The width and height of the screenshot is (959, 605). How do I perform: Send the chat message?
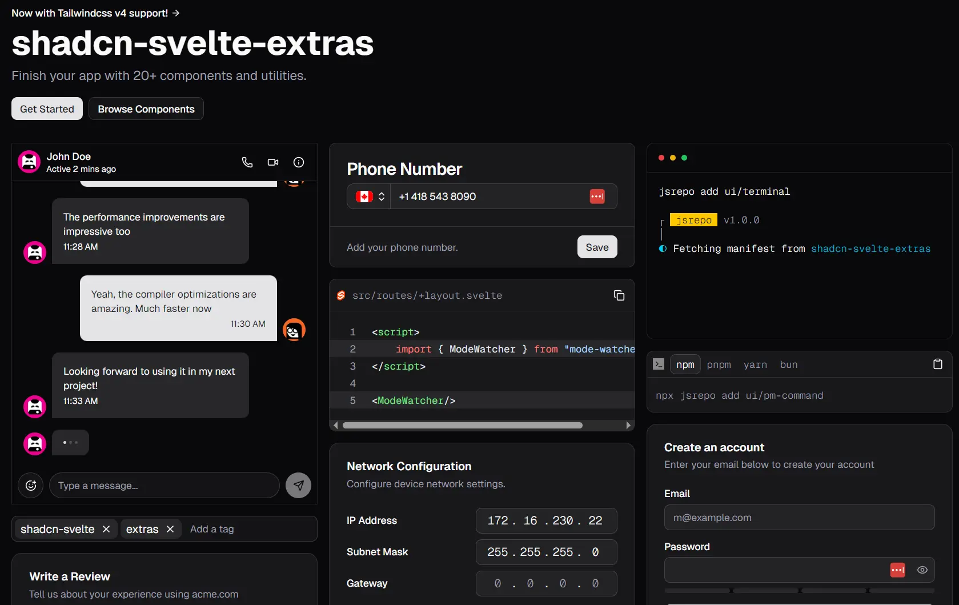point(298,485)
